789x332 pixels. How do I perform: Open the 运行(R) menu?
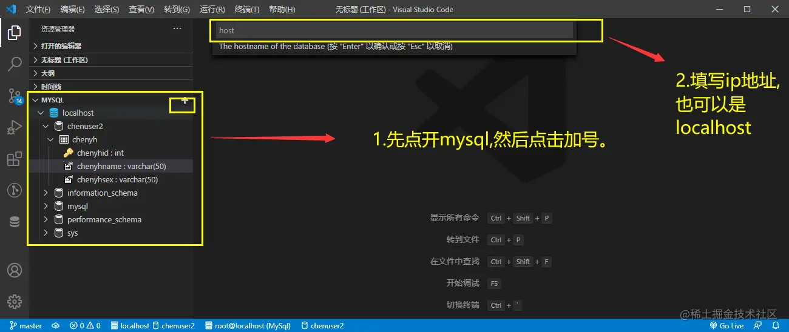point(212,10)
